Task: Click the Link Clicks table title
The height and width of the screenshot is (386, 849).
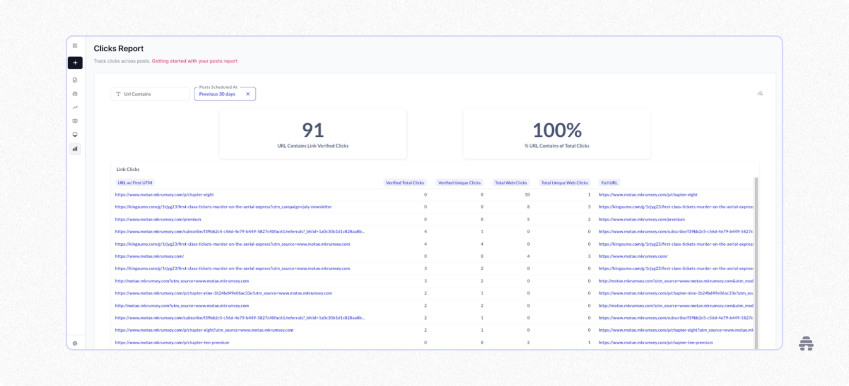Action: 128,170
